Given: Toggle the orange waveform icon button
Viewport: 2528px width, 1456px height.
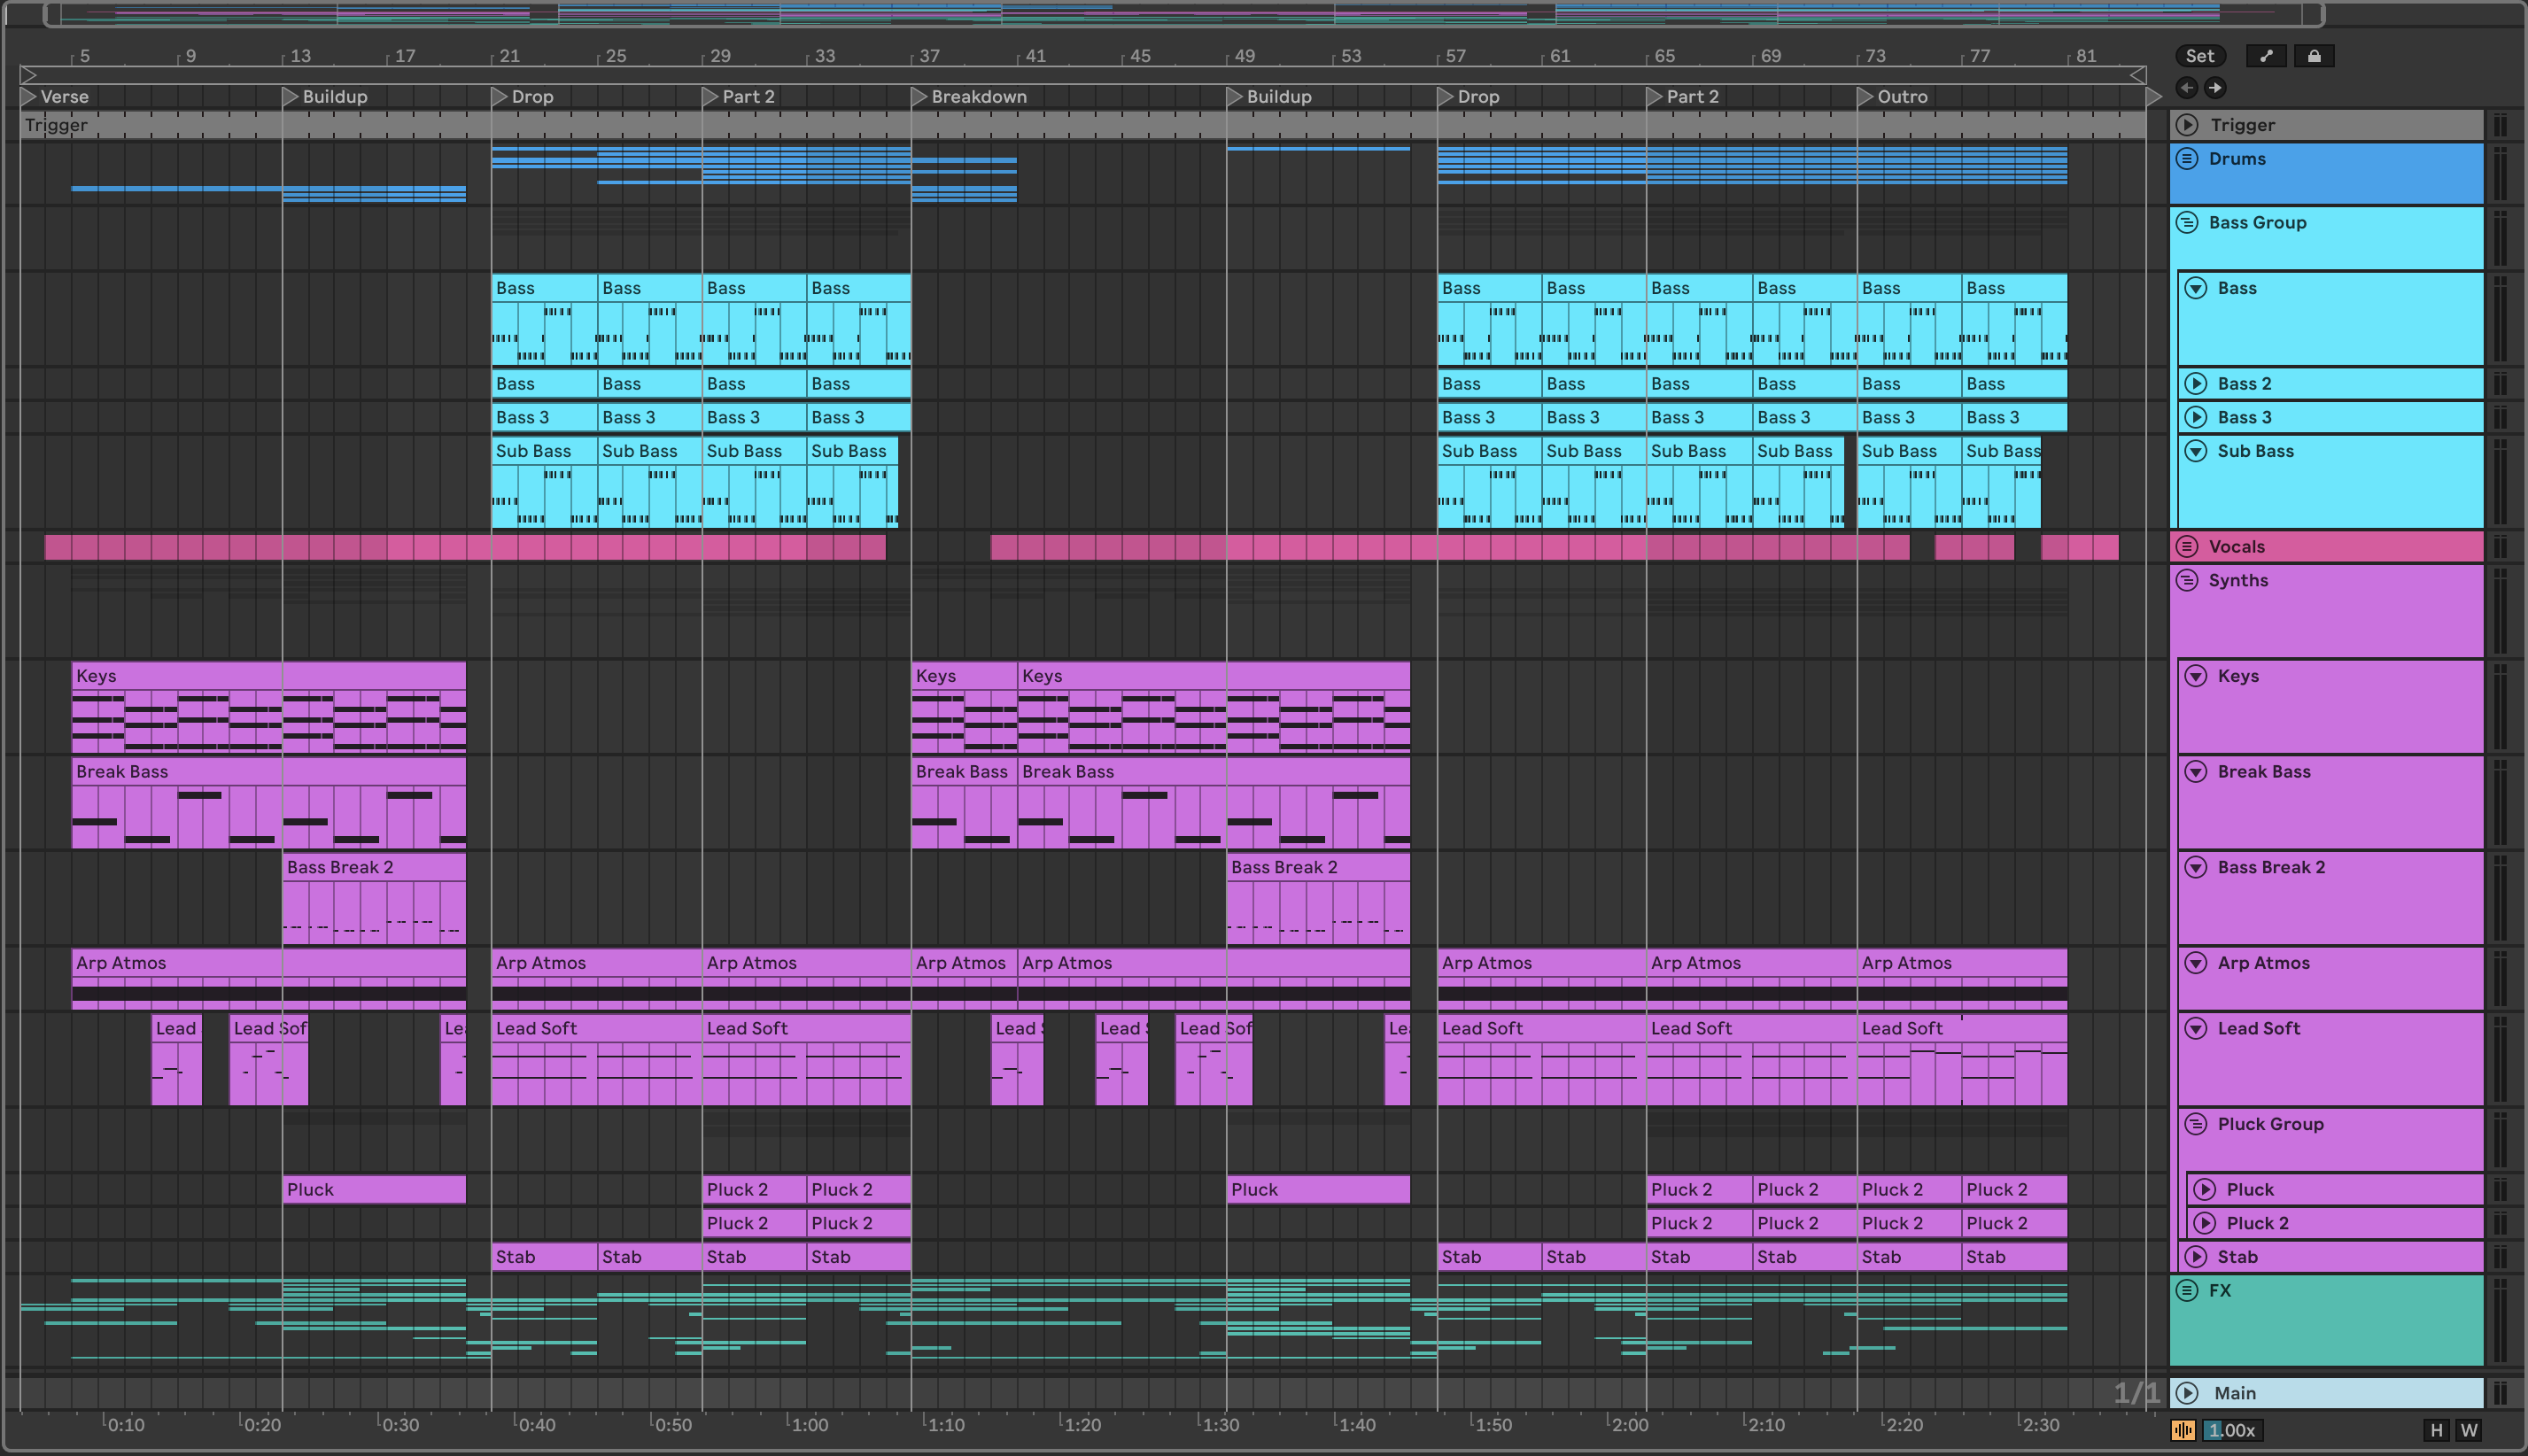Looking at the screenshot, I should pos(2184,1430).
